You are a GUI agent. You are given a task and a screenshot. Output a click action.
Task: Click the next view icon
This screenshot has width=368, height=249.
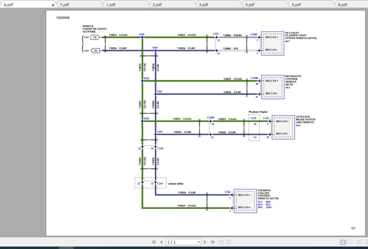(229, 242)
